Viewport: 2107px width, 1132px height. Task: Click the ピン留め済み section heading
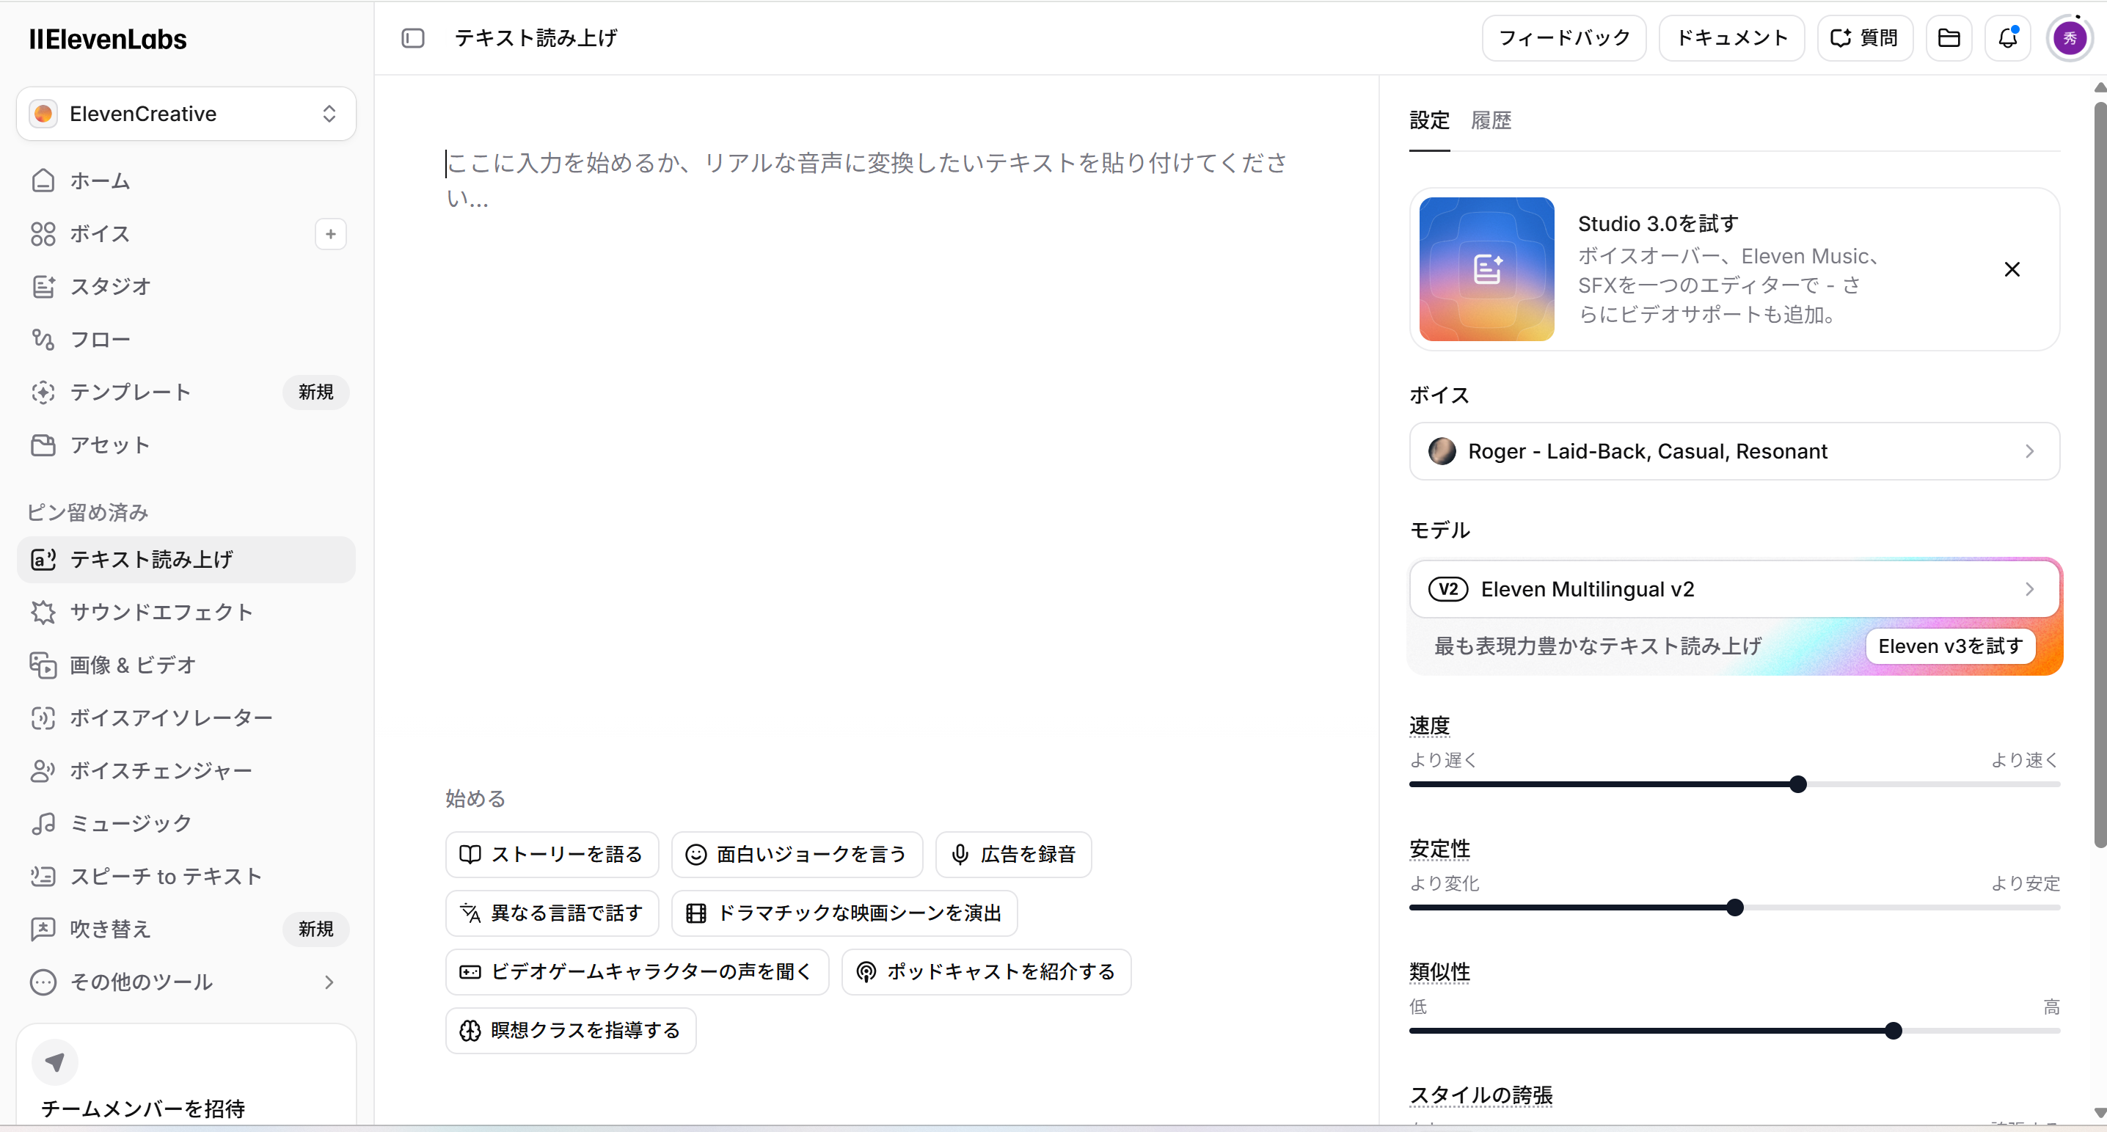click(87, 512)
